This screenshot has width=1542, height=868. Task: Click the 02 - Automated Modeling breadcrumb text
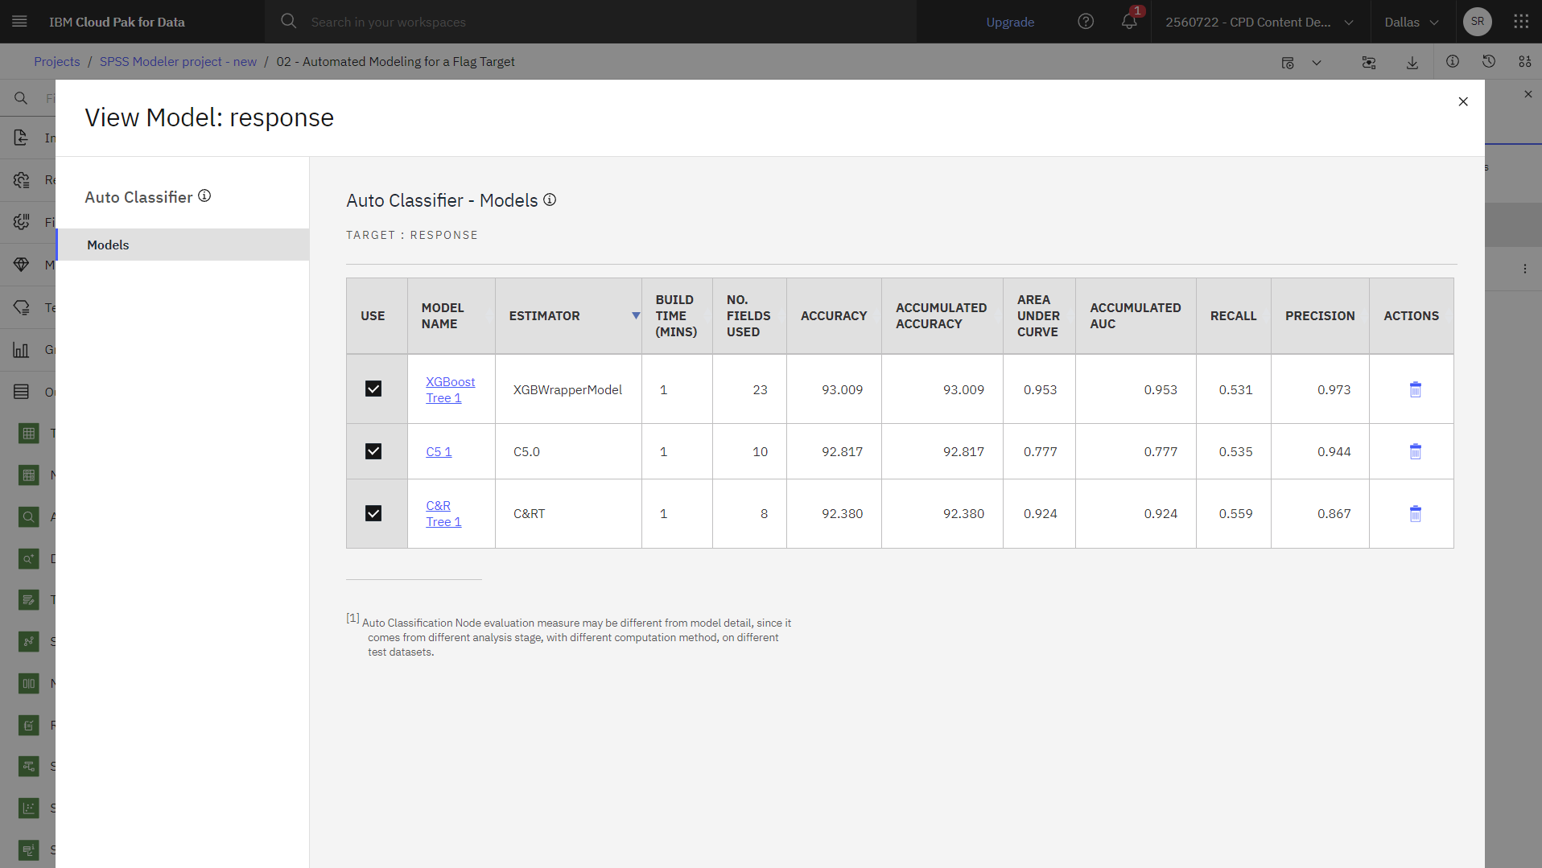[x=395, y=61]
